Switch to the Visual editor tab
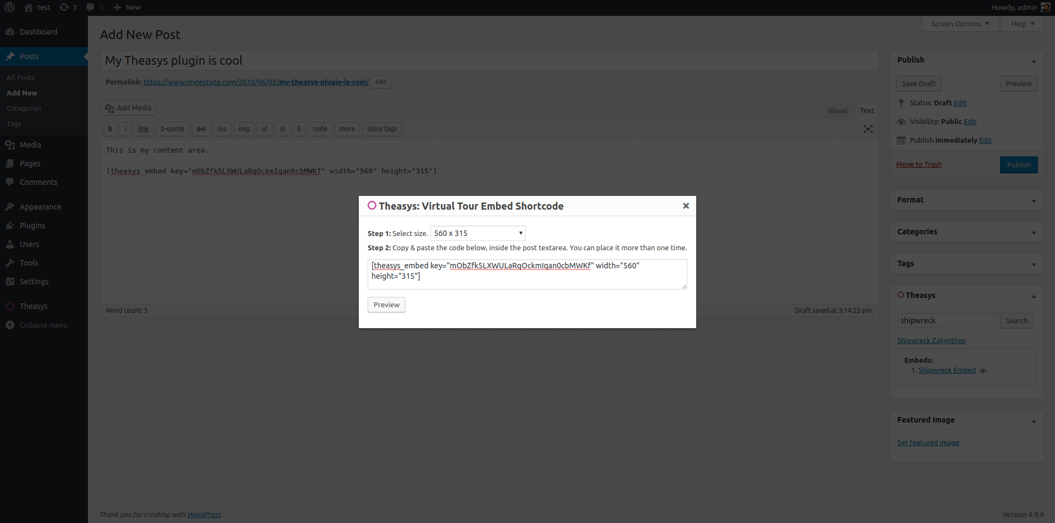Image resolution: width=1055 pixels, height=523 pixels. tap(837, 110)
